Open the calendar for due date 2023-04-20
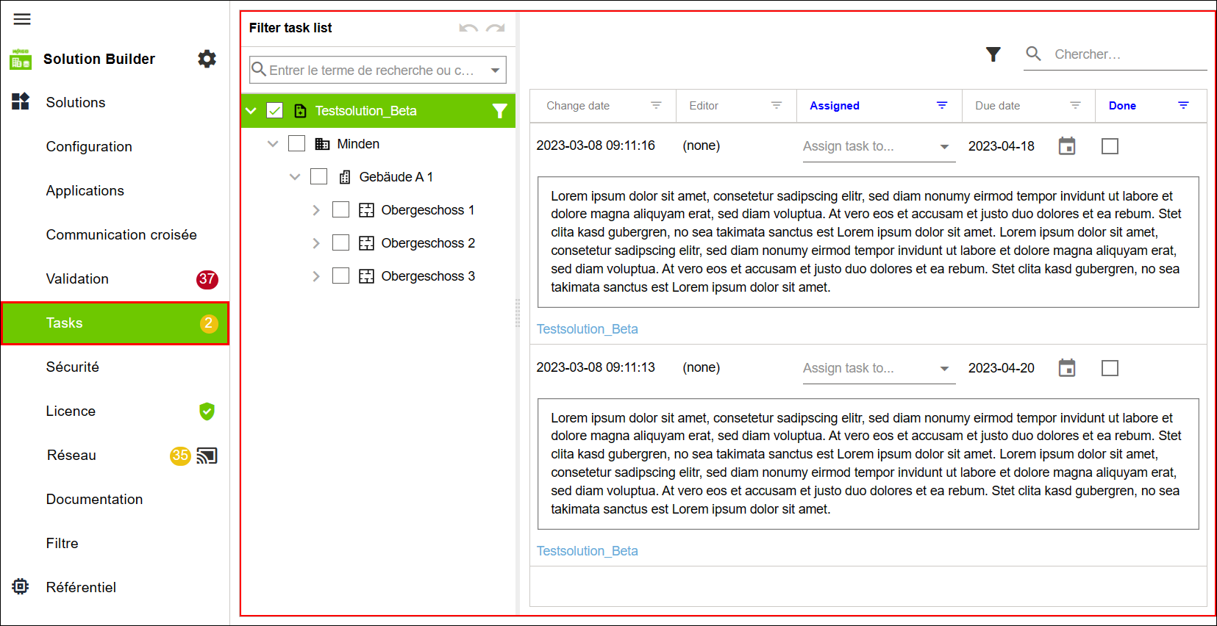1217x626 pixels. (1067, 368)
